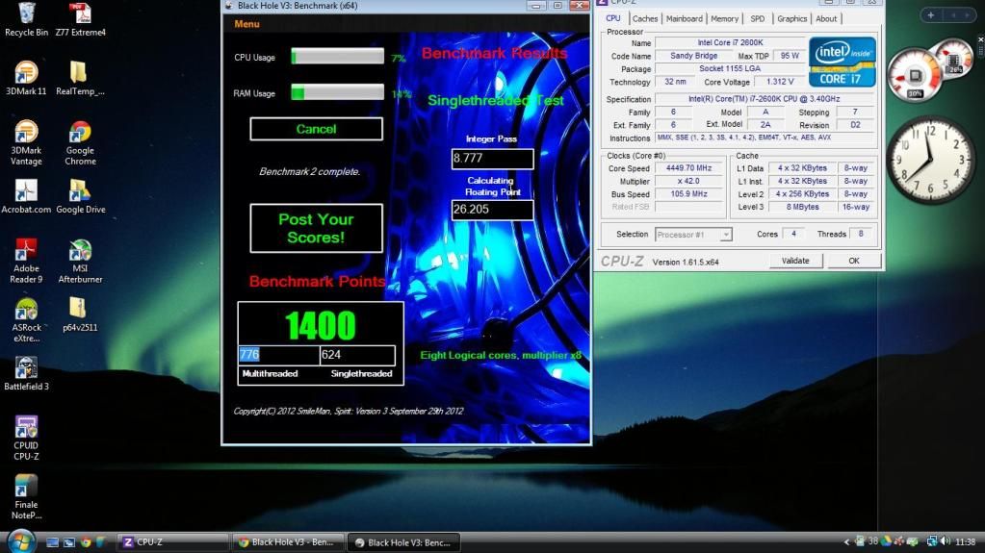Switch to the SPD tab in CPU-Z

pyautogui.click(x=758, y=19)
